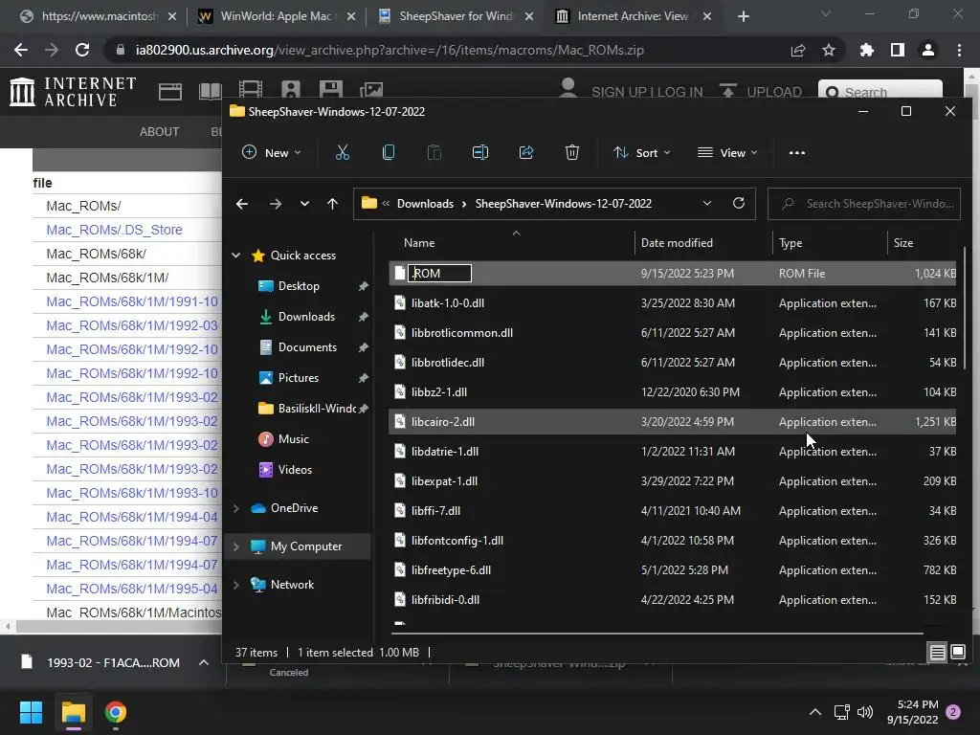The image size is (980, 735).
Task: Click the share page icon in address bar
Action: point(798,50)
